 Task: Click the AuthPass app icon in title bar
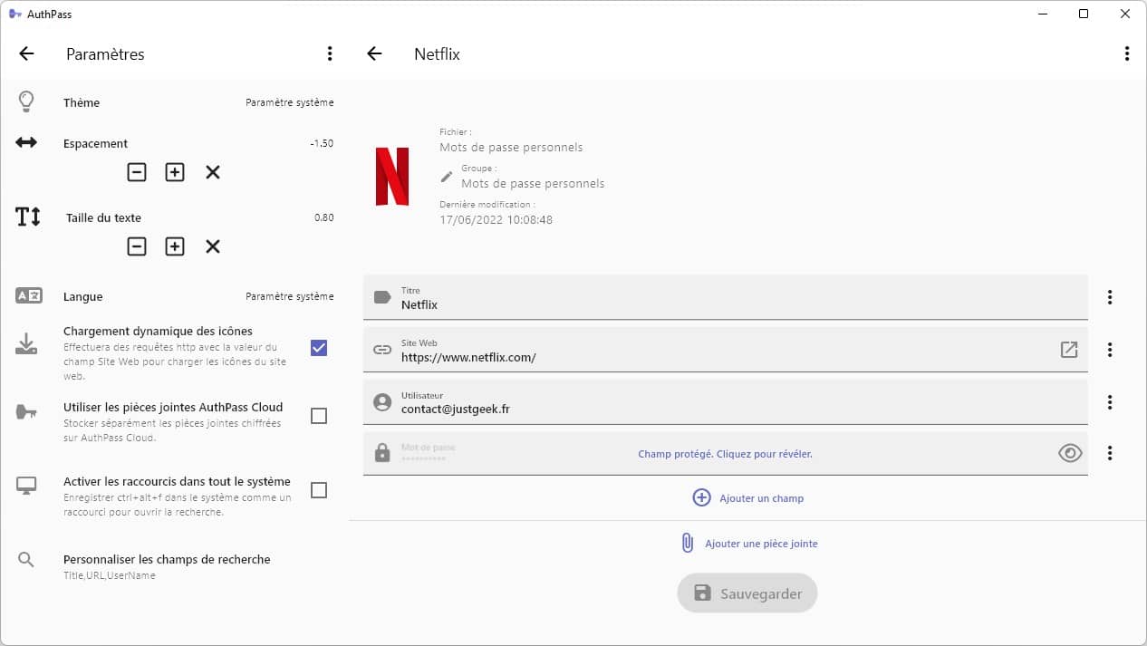coord(15,14)
